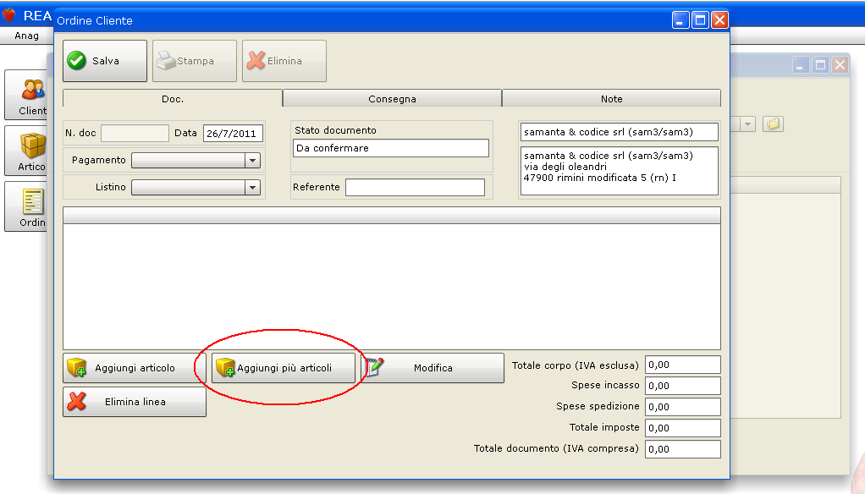Expand the Pagamento dropdown
This screenshot has height=494, width=865.
(252, 160)
